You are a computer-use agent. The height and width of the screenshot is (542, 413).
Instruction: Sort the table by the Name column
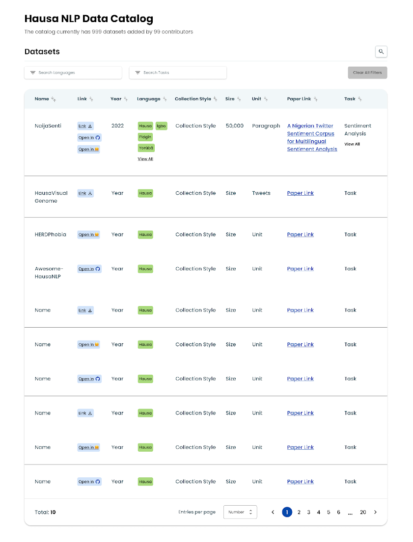pyautogui.click(x=54, y=99)
